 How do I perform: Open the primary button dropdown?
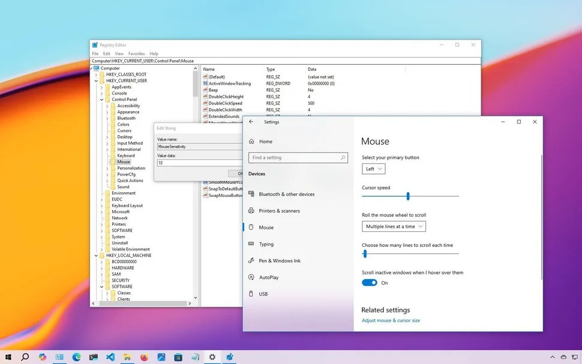coord(373,169)
